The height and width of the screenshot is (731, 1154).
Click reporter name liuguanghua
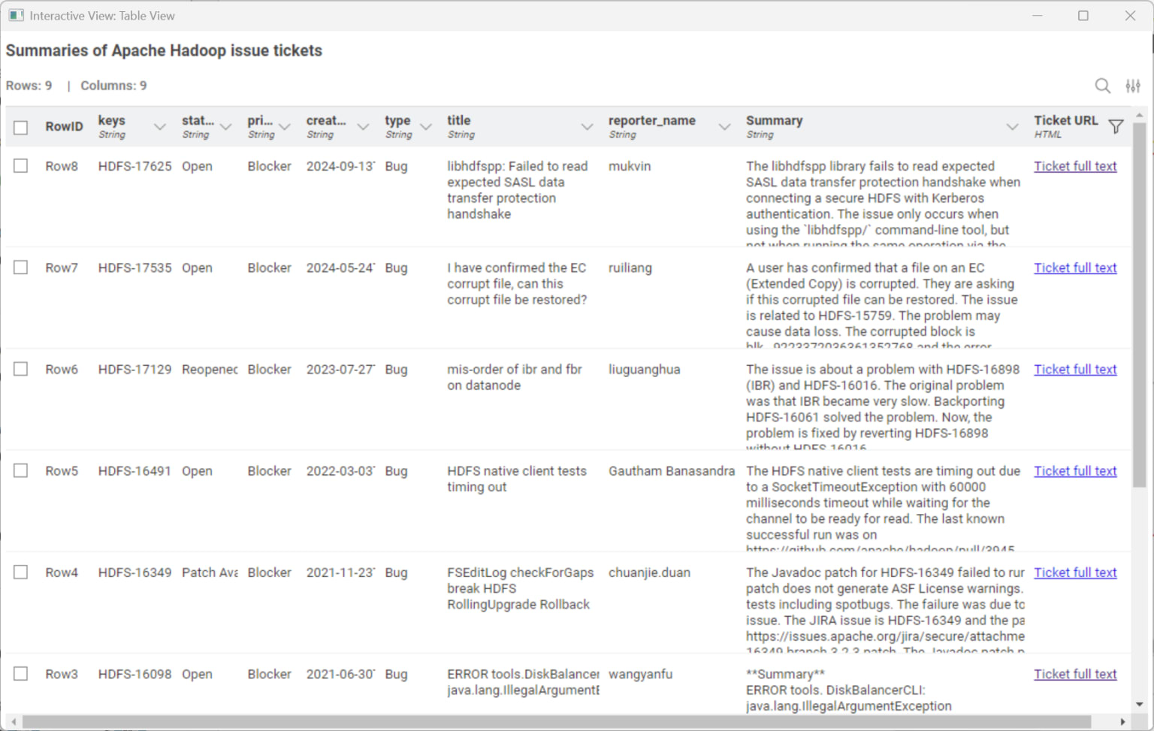pos(644,369)
